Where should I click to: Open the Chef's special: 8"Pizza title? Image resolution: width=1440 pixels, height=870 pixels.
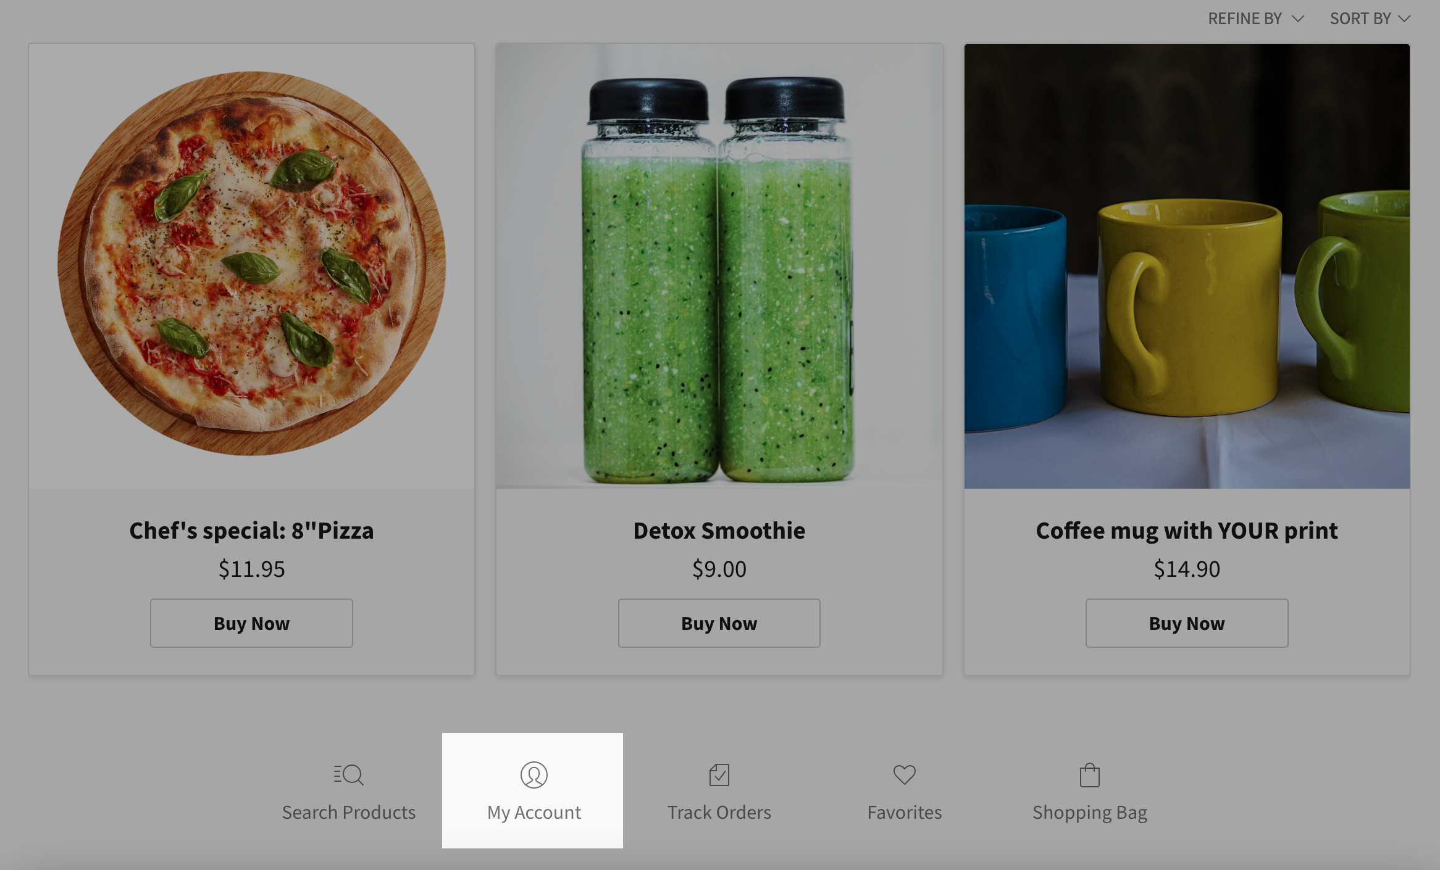251,531
